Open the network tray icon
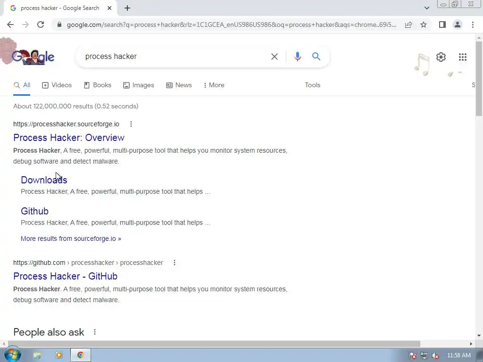Viewport: 483px width, 362px height. (x=424, y=355)
